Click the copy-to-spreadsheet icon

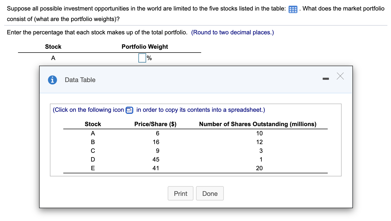click(x=129, y=110)
